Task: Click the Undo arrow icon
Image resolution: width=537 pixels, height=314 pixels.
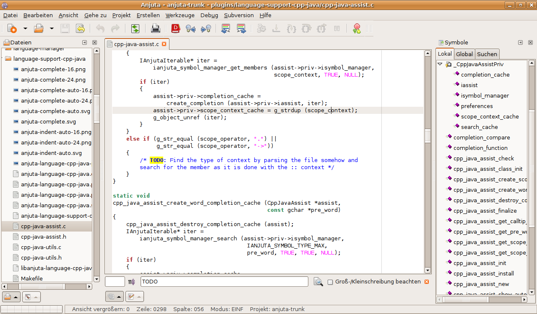Action: tap(100, 28)
